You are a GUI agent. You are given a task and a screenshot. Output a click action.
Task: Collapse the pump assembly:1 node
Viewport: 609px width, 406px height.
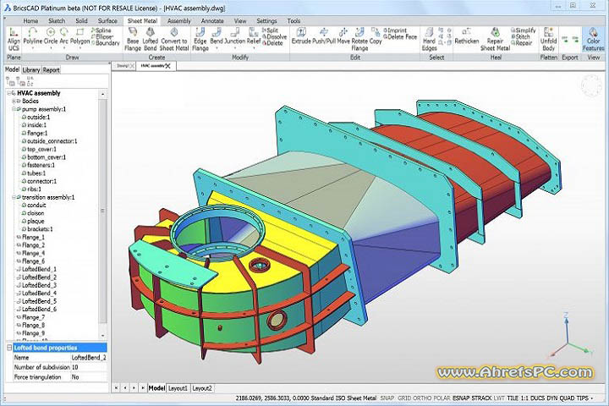click(14, 109)
